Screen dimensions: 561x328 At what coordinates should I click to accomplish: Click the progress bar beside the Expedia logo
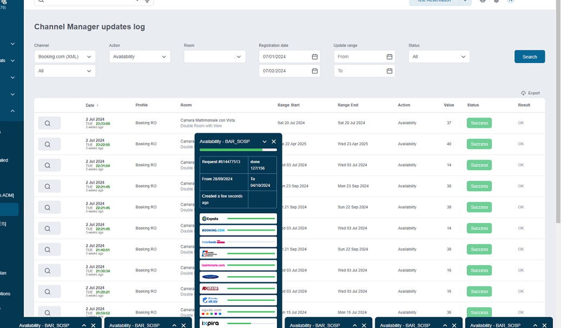[x=251, y=219]
